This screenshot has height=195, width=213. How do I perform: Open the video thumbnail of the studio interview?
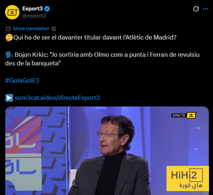pyautogui.click(x=107, y=150)
